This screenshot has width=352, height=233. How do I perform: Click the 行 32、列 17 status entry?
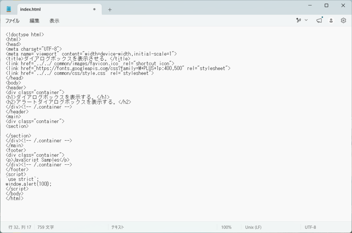tap(20, 227)
